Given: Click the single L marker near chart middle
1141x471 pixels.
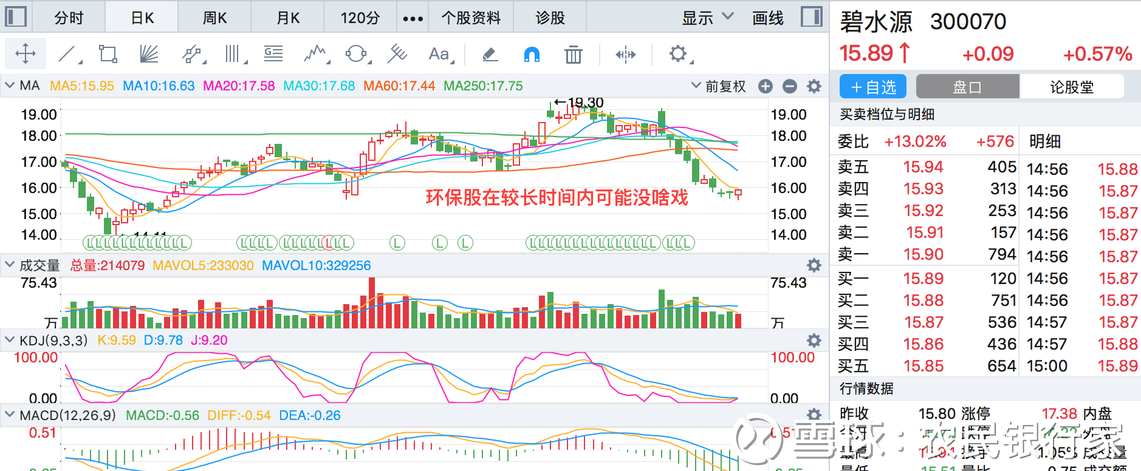Looking at the screenshot, I should [x=397, y=243].
